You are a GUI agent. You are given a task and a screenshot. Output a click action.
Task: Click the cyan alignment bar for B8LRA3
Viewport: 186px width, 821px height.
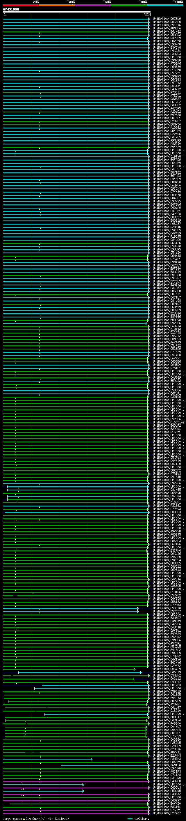pos(95,685)
